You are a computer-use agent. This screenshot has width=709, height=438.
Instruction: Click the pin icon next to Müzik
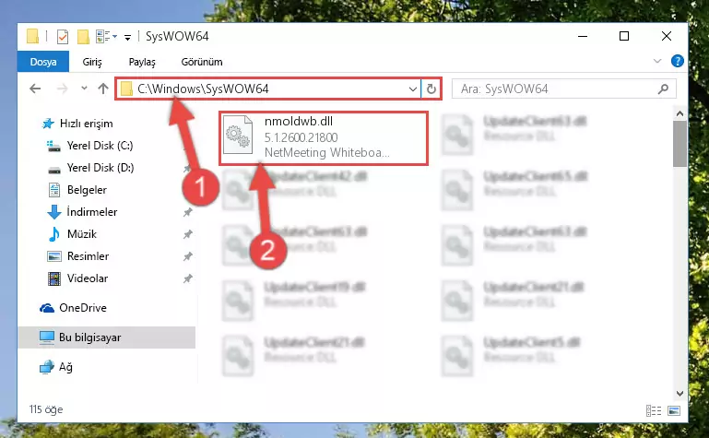[187, 234]
